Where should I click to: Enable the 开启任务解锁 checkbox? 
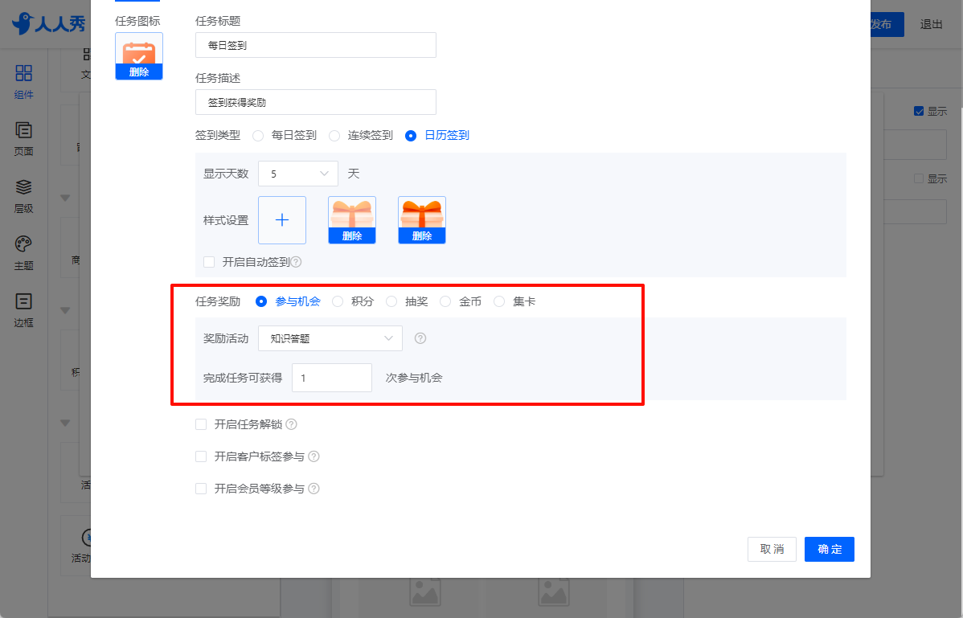point(201,424)
